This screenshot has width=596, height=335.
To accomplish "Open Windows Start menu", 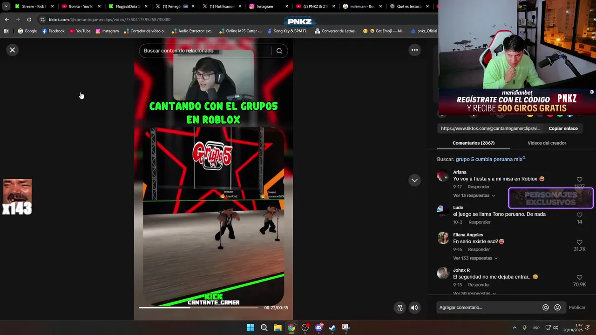I will click(250, 328).
